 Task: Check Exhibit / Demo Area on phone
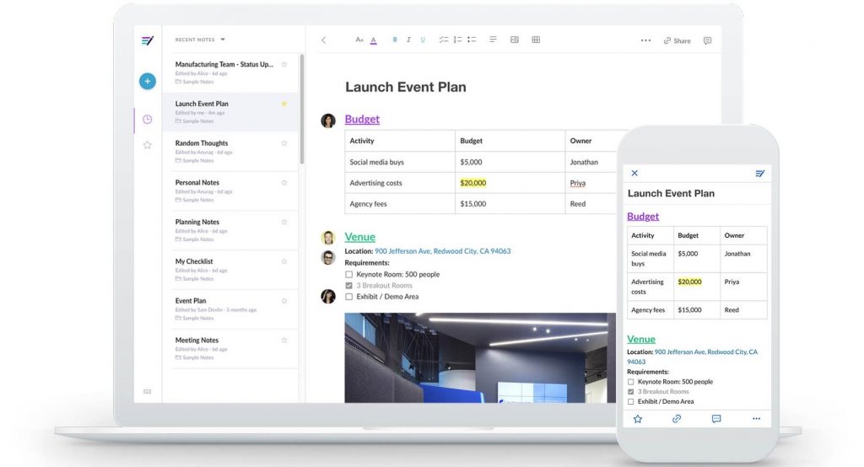pos(631,401)
